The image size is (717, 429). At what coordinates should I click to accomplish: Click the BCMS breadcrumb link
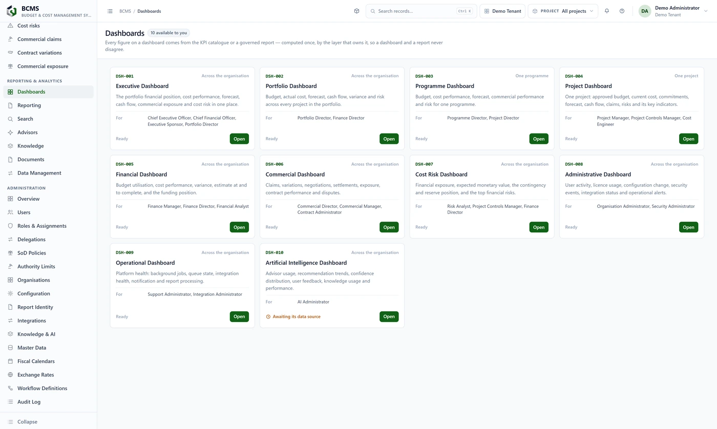tap(125, 11)
